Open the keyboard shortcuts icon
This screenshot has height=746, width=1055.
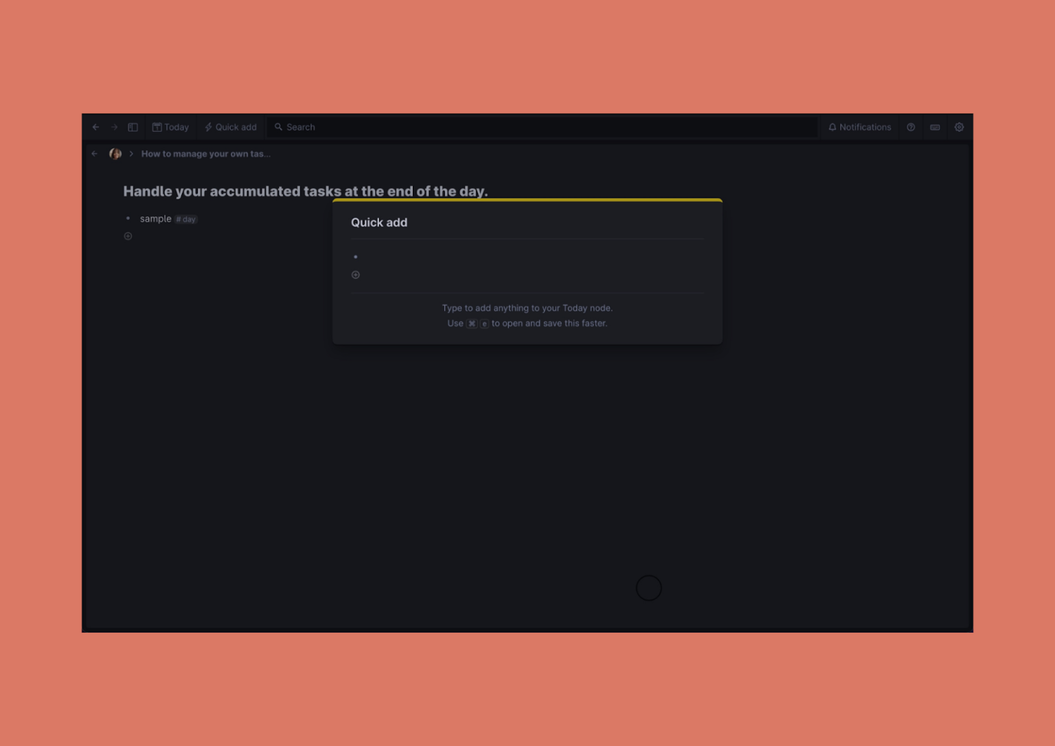point(935,127)
